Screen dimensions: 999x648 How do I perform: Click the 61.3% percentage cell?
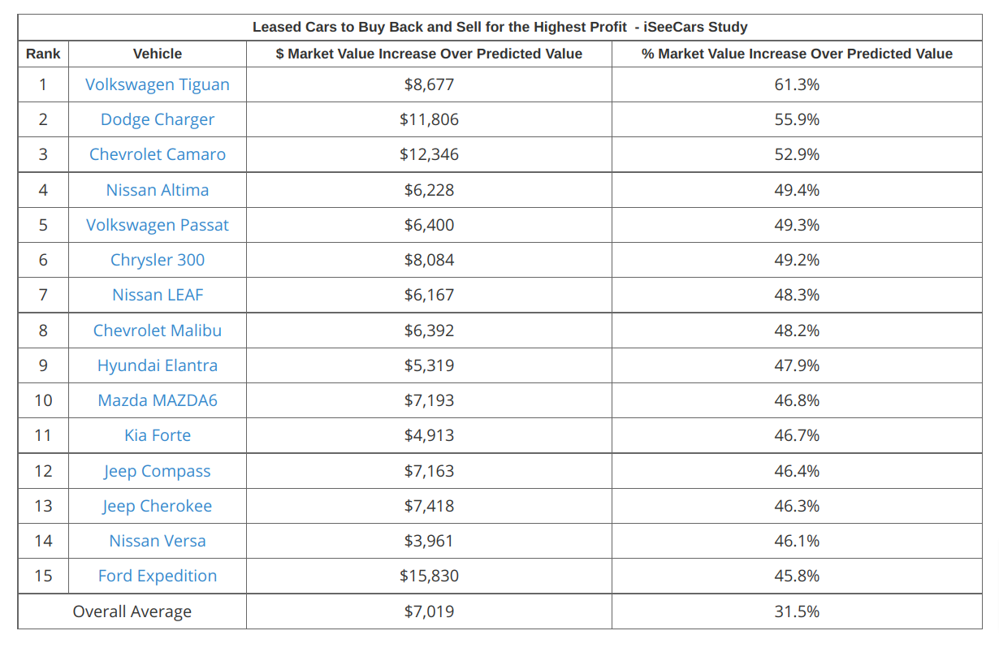(x=797, y=84)
